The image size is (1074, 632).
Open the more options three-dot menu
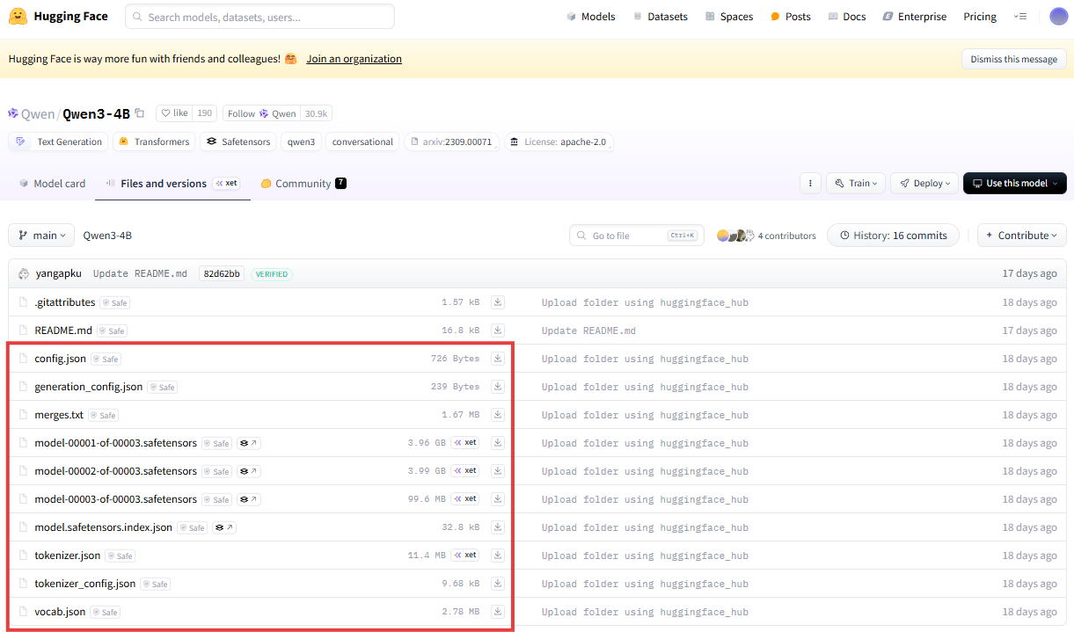810,184
